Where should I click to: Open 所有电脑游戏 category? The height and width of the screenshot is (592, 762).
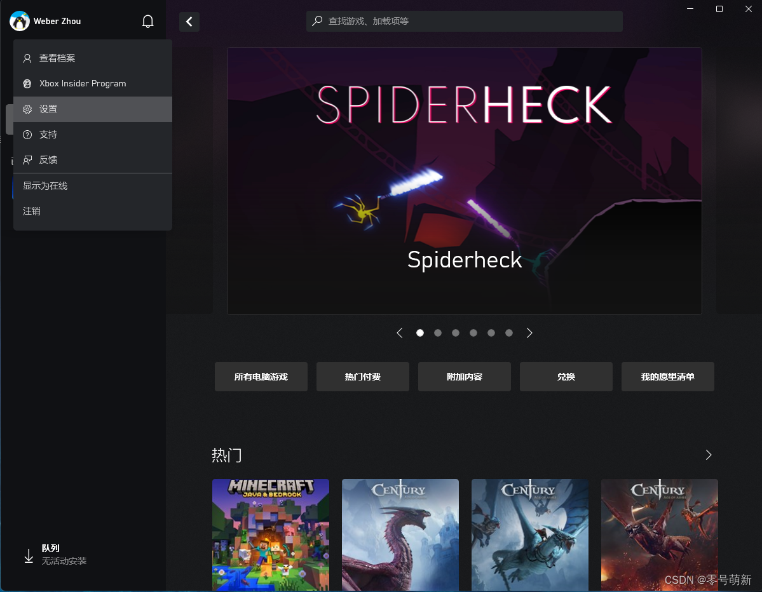pos(261,377)
